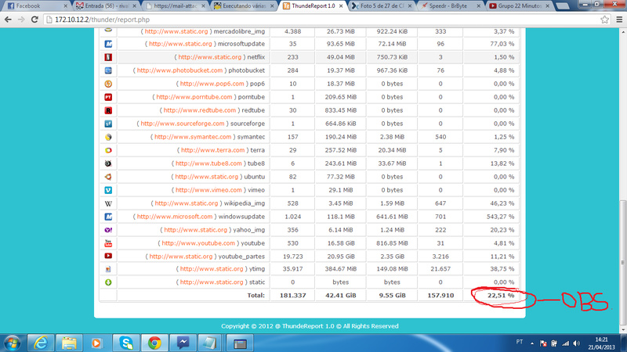Screen dimensions: 627x352
Task: Click the symantec row icon
Action: pos(108,137)
